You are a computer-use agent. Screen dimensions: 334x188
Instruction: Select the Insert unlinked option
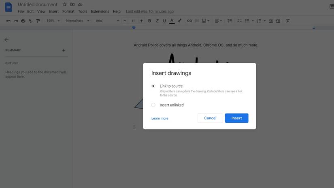click(x=153, y=105)
